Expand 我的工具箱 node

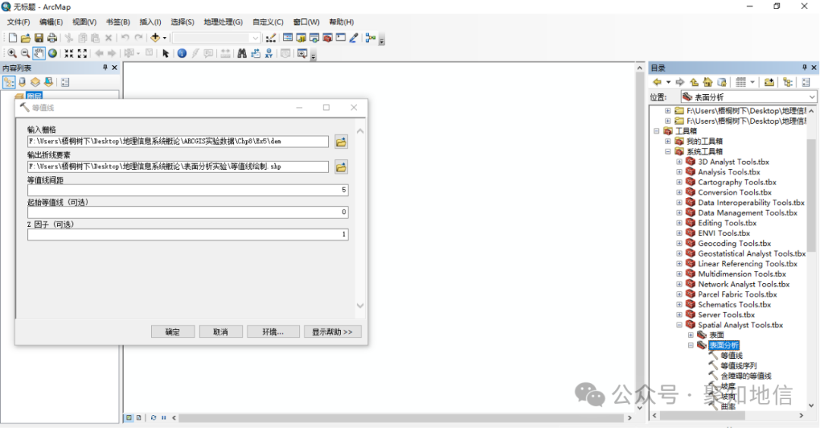668,141
